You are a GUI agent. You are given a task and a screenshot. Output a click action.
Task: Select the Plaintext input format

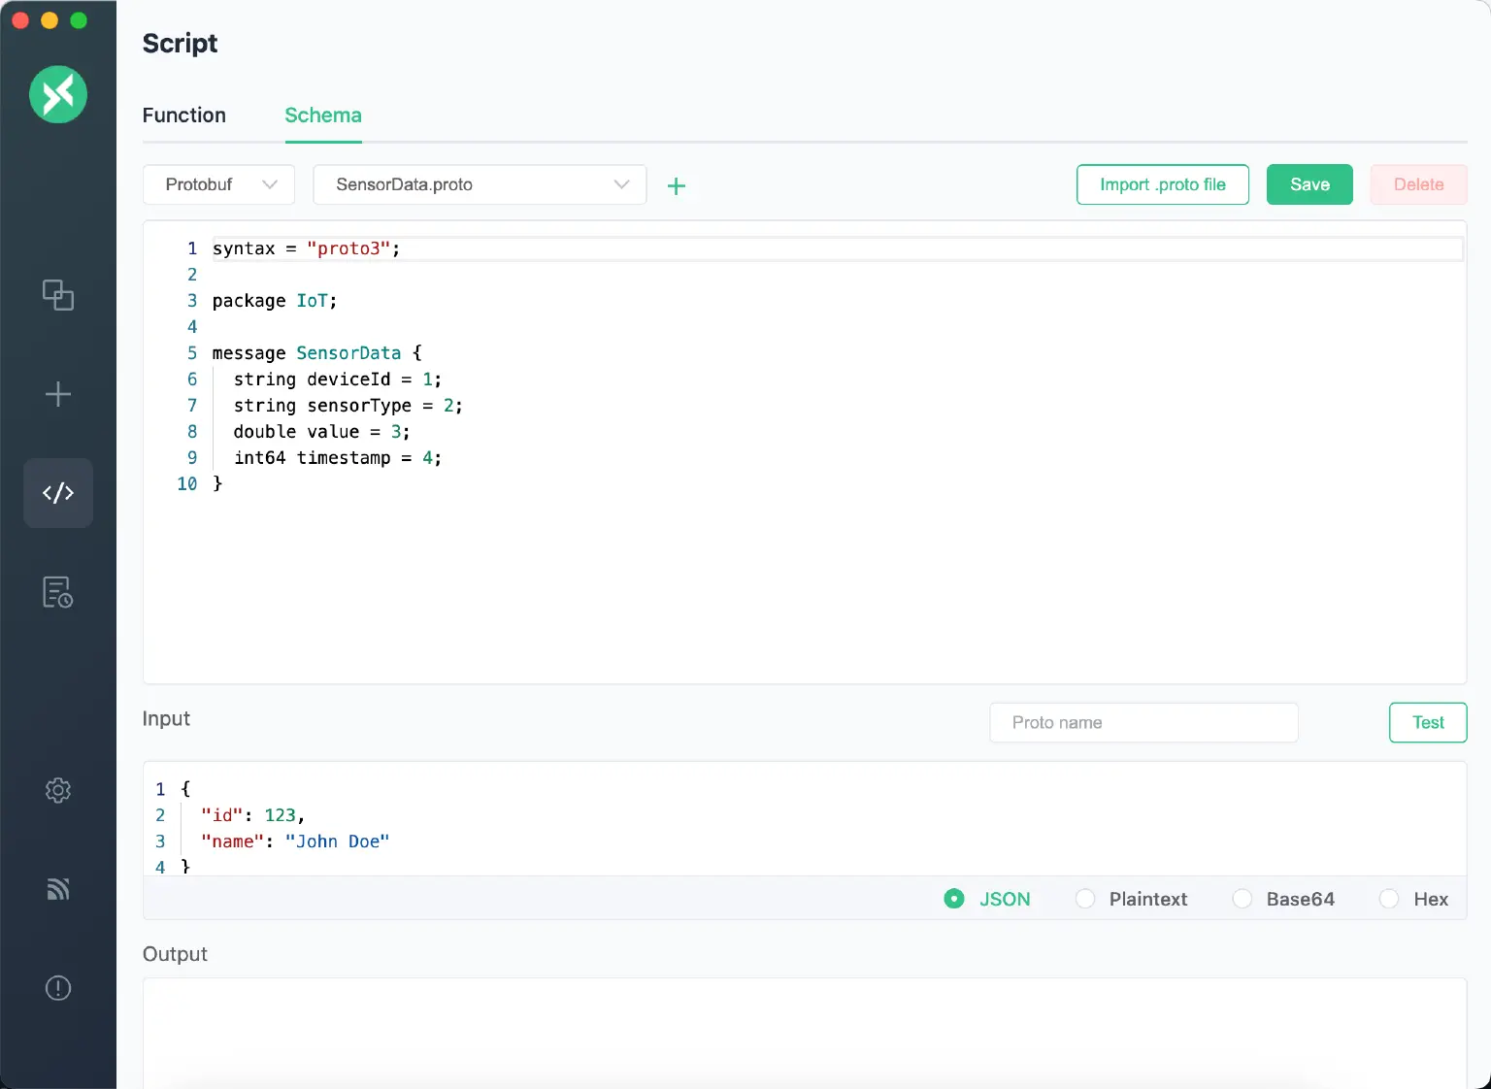coord(1085,899)
